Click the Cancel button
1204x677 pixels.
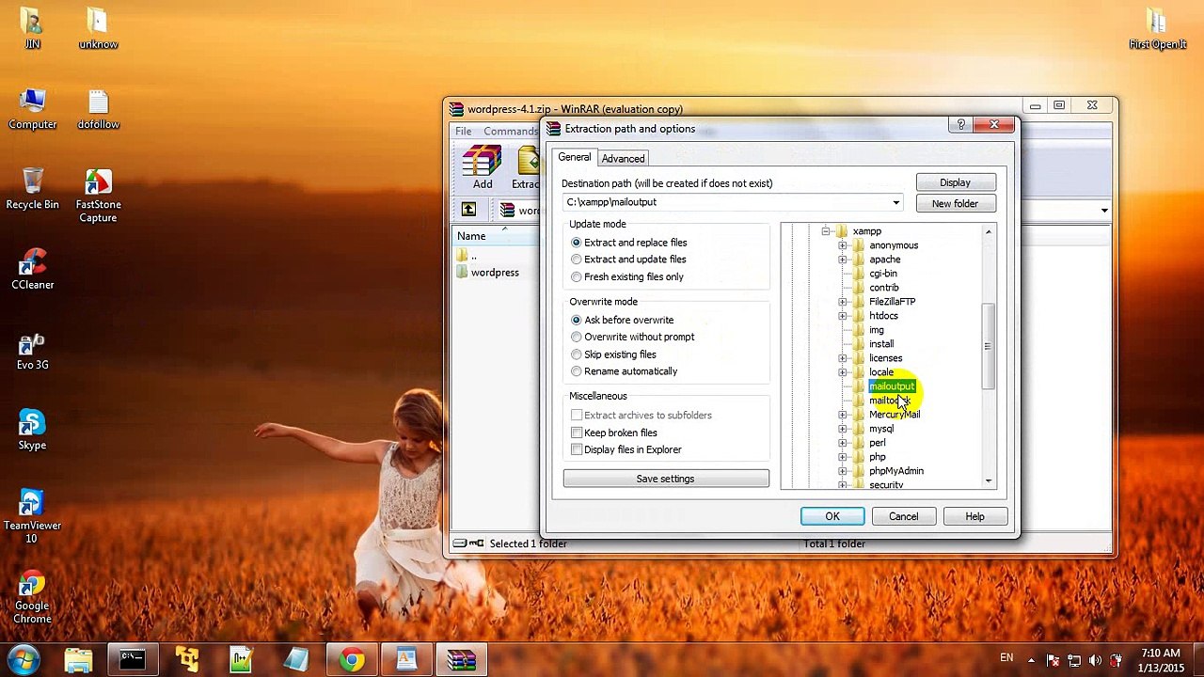click(x=903, y=516)
